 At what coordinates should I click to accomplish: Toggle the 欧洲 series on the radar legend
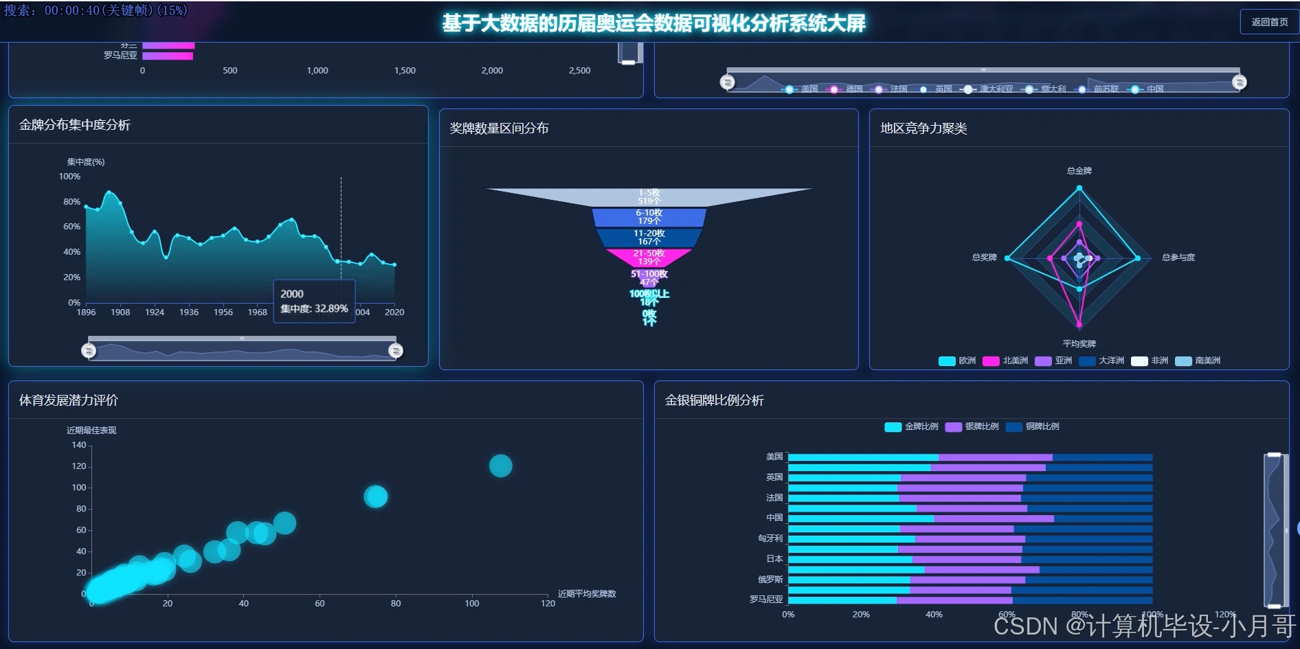coord(946,361)
